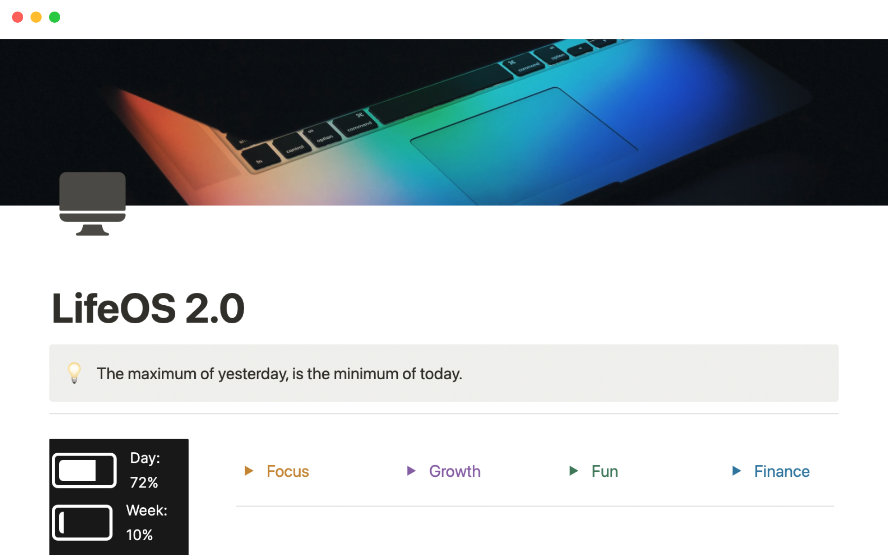The width and height of the screenshot is (888, 555).
Task: Click the Growth heading text
Action: click(455, 471)
